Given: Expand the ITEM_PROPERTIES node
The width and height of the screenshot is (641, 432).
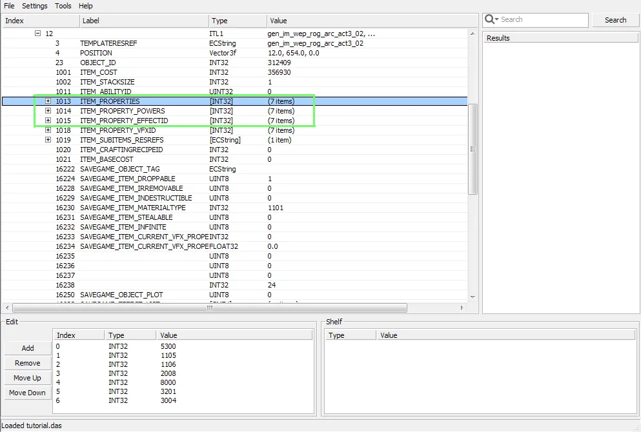Looking at the screenshot, I should tap(48, 101).
